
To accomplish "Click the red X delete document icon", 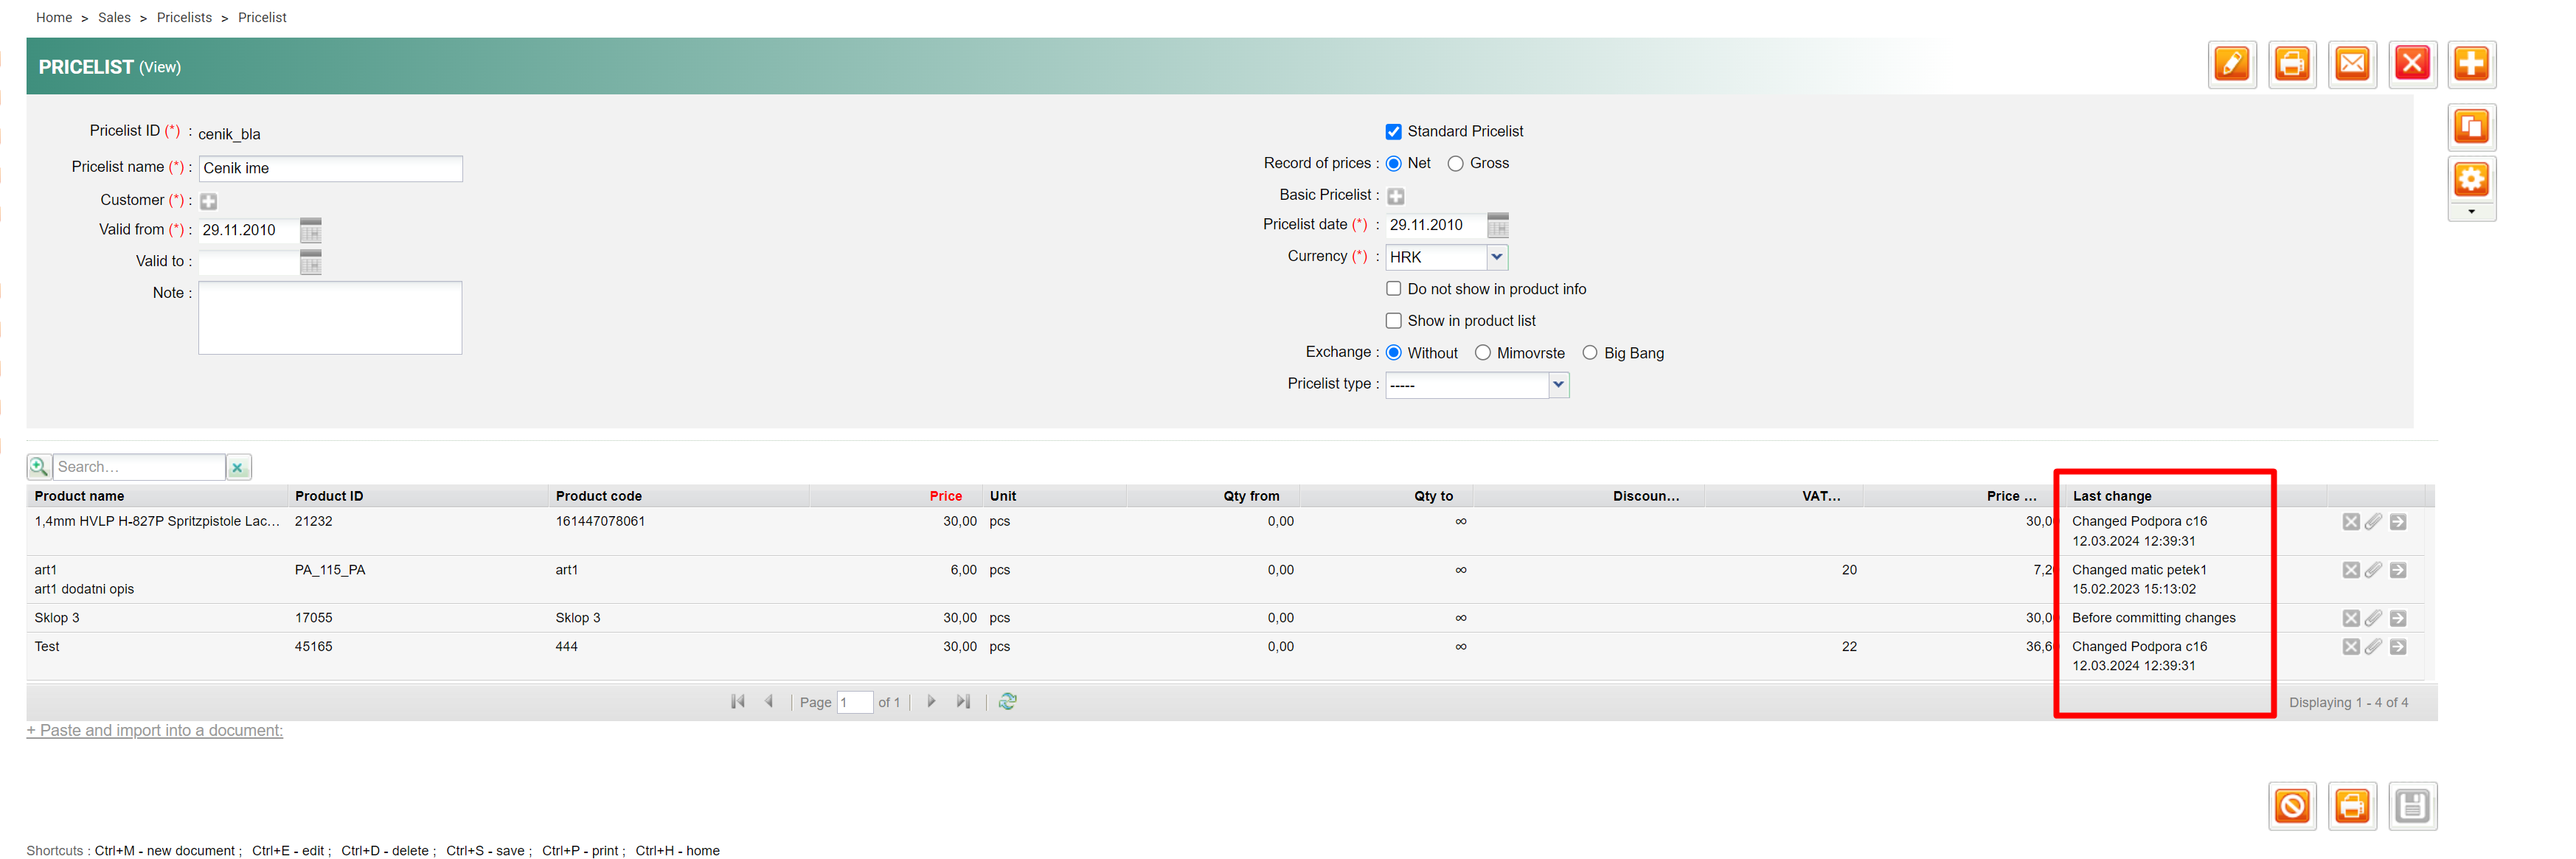I will [x=2411, y=65].
